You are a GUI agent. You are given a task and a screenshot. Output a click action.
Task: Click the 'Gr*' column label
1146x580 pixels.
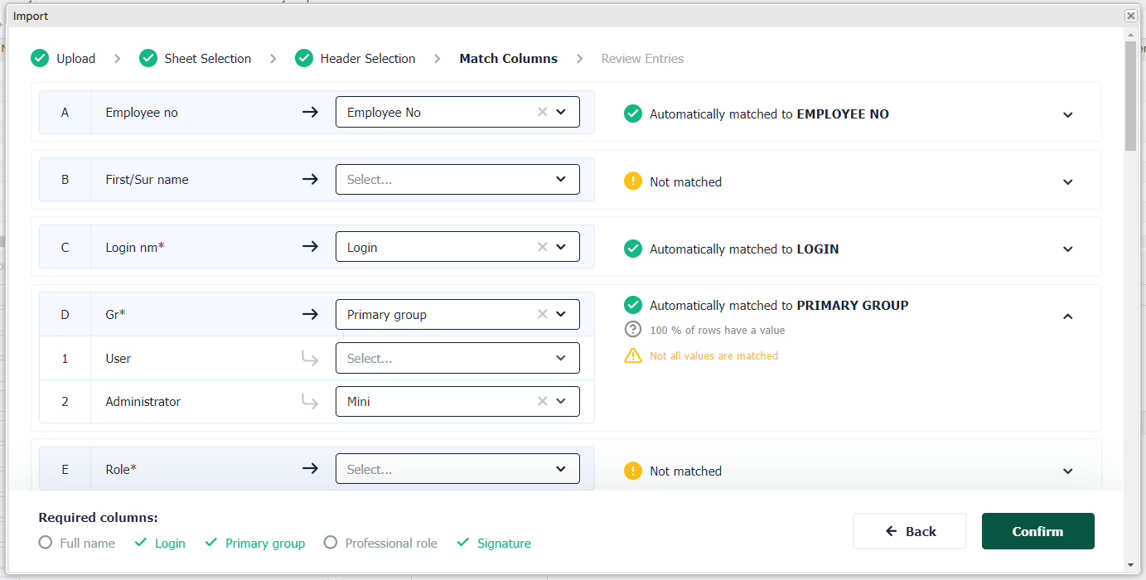[115, 314]
